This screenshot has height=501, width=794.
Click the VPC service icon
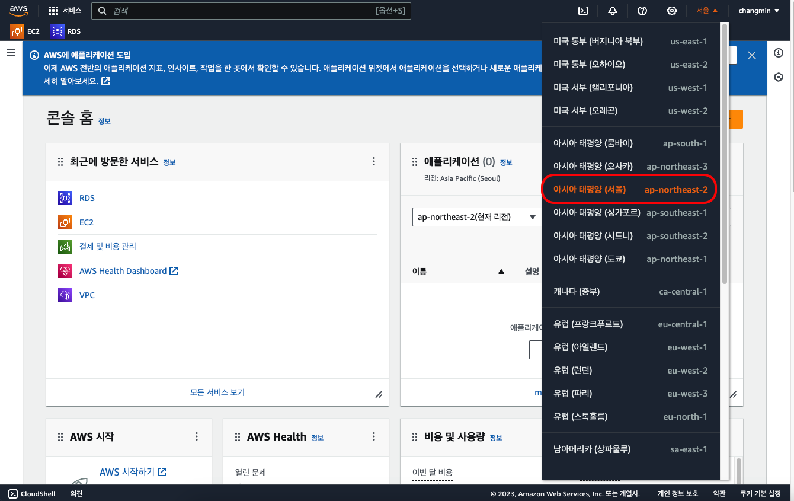[65, 295]
